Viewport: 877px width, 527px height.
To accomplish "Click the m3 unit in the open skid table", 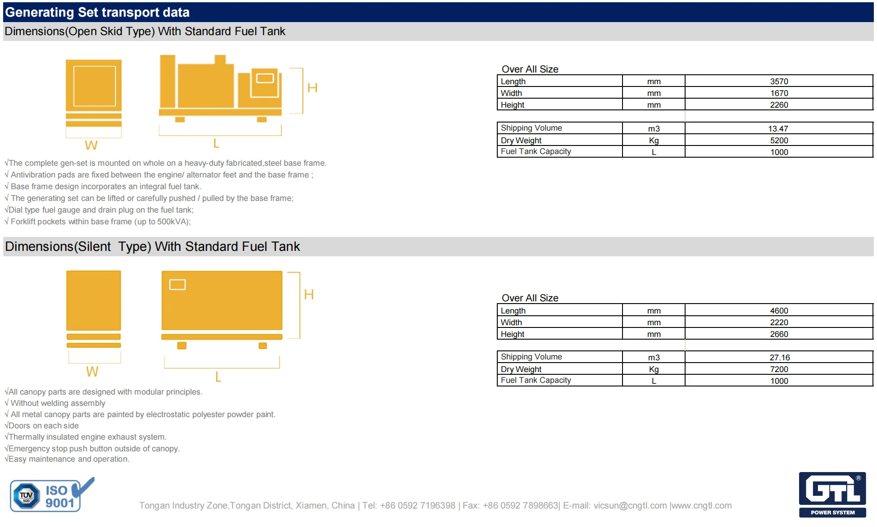I will tap(654, 129).
